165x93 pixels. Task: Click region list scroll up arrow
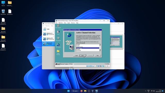click(100, 45)
